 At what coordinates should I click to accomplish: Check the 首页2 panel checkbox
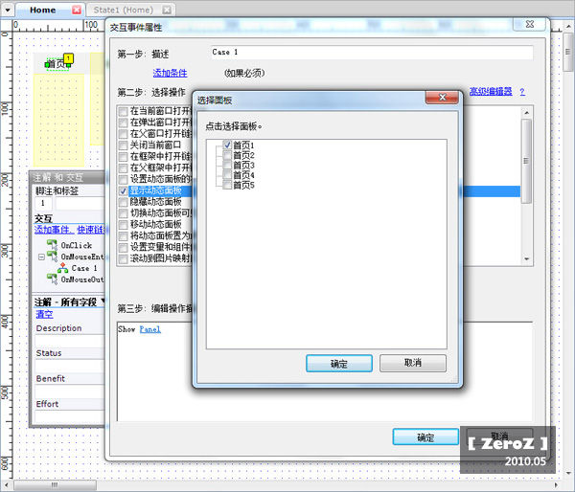tap(227, 155)
